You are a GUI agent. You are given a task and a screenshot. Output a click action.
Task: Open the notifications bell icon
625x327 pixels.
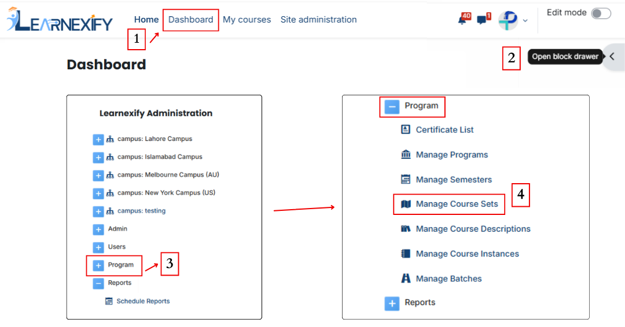462,20
